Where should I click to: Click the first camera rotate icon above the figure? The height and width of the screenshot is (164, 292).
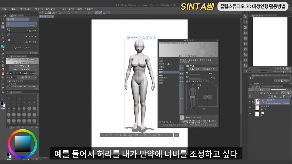click(128, 37)
